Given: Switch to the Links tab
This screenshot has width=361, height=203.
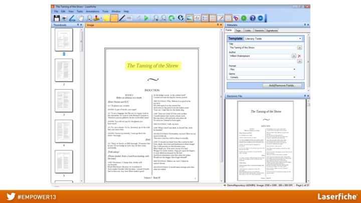Looking at the screenshot, I should coord(248,31).
